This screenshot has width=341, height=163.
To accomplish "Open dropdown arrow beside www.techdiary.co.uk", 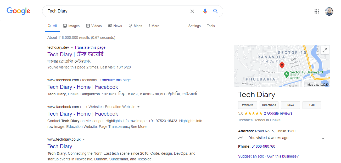I will tap(84, 140).
